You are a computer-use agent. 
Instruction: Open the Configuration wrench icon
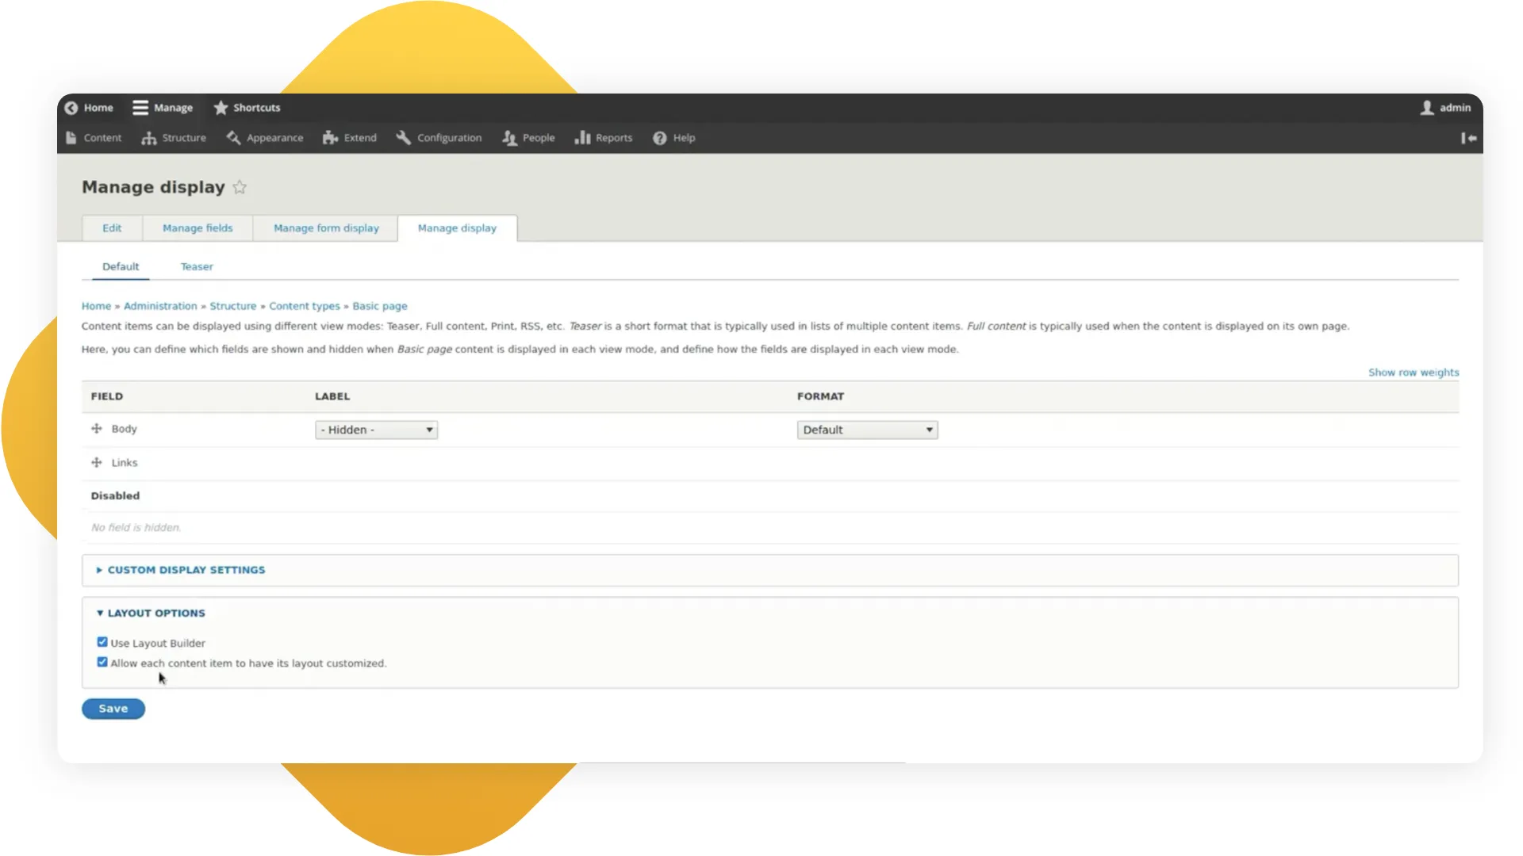(404, 138)
